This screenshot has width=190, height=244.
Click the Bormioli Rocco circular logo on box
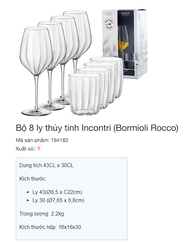pyautogui.click(x=109, y=24)
